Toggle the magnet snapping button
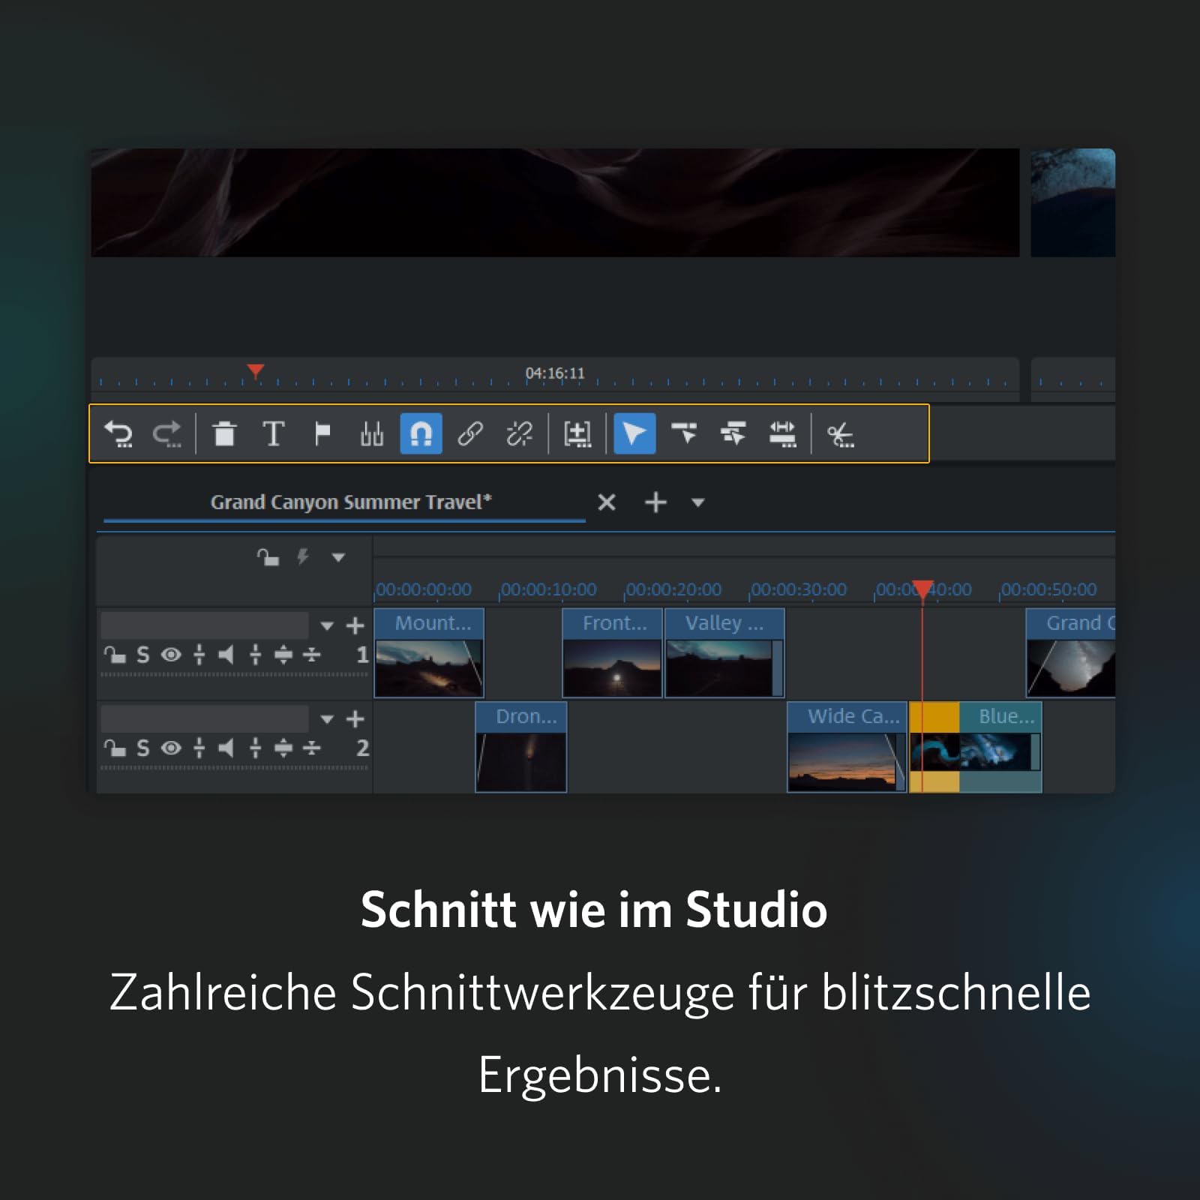Viewport: 1200px width, 1200px height. tap(421, 433)
